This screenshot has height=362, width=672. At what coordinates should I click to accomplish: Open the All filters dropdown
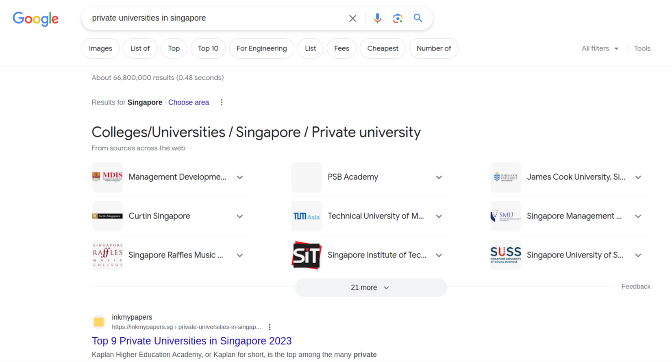pos(600,48)
